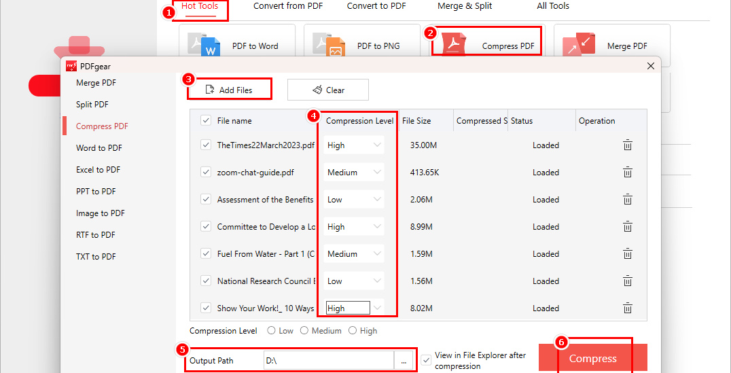Select Compress PDF in the sidebar
Viewport: 731px width, 373px height.
click(x=102, y=126)
